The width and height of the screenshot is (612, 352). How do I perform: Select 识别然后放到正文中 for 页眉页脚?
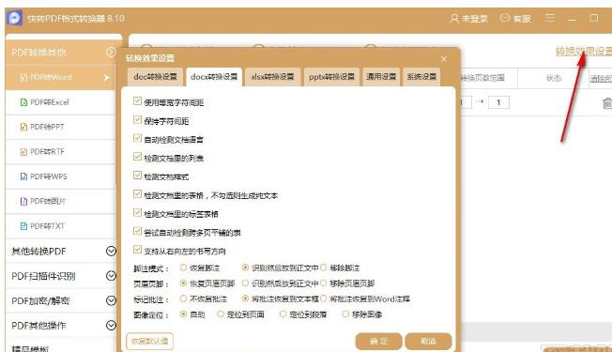245,283
